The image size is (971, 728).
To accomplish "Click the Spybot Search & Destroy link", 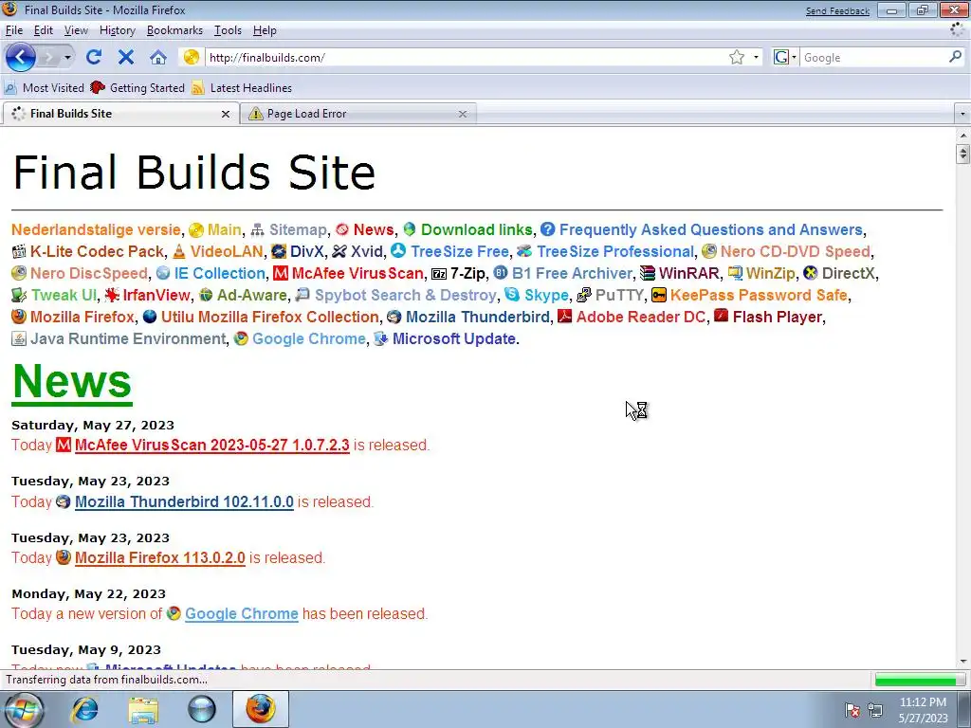I will (406, 296).
